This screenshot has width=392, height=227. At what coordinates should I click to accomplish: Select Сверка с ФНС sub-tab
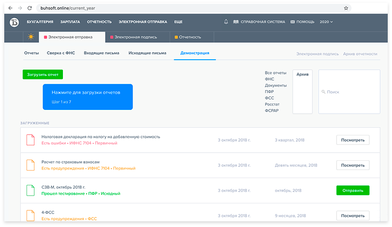click(x=61, y=53)
